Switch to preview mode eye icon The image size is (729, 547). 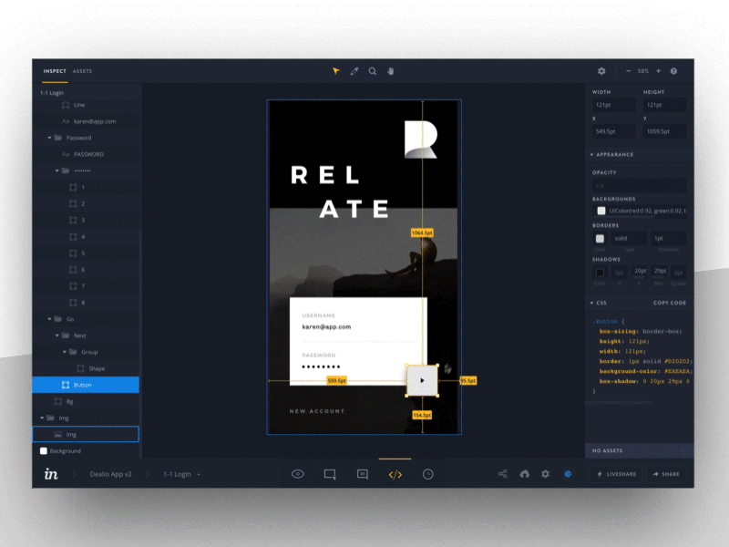(x=298, y=474)
